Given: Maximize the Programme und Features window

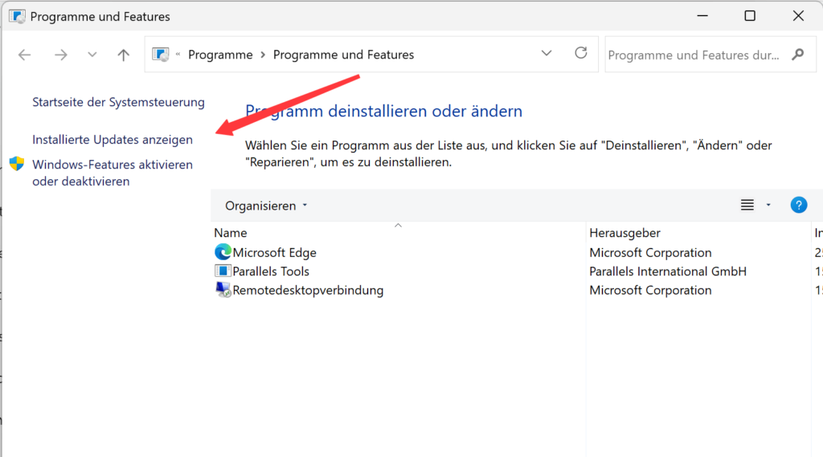Looking at the screenshot, I should point(750,16).
